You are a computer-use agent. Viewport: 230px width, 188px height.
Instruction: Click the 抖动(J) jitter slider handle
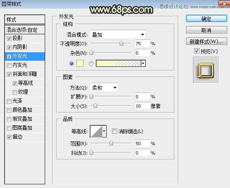[x=91, y=153]
